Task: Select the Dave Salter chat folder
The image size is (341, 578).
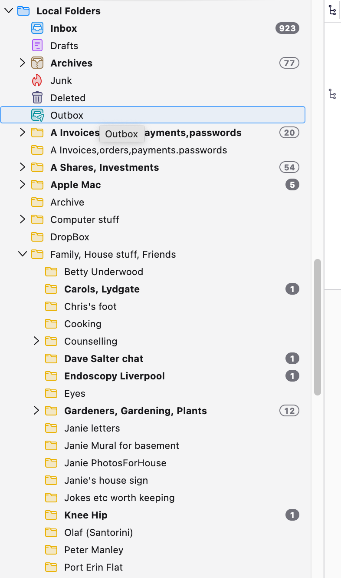Action: (x=104, y=359)
